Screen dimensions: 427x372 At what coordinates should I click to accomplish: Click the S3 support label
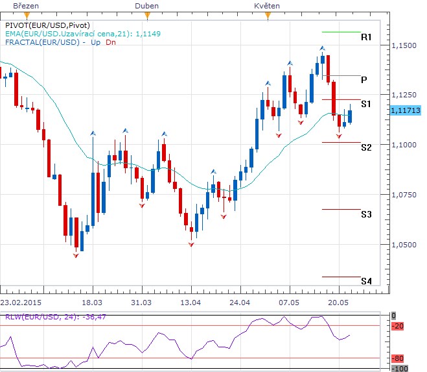366,214
